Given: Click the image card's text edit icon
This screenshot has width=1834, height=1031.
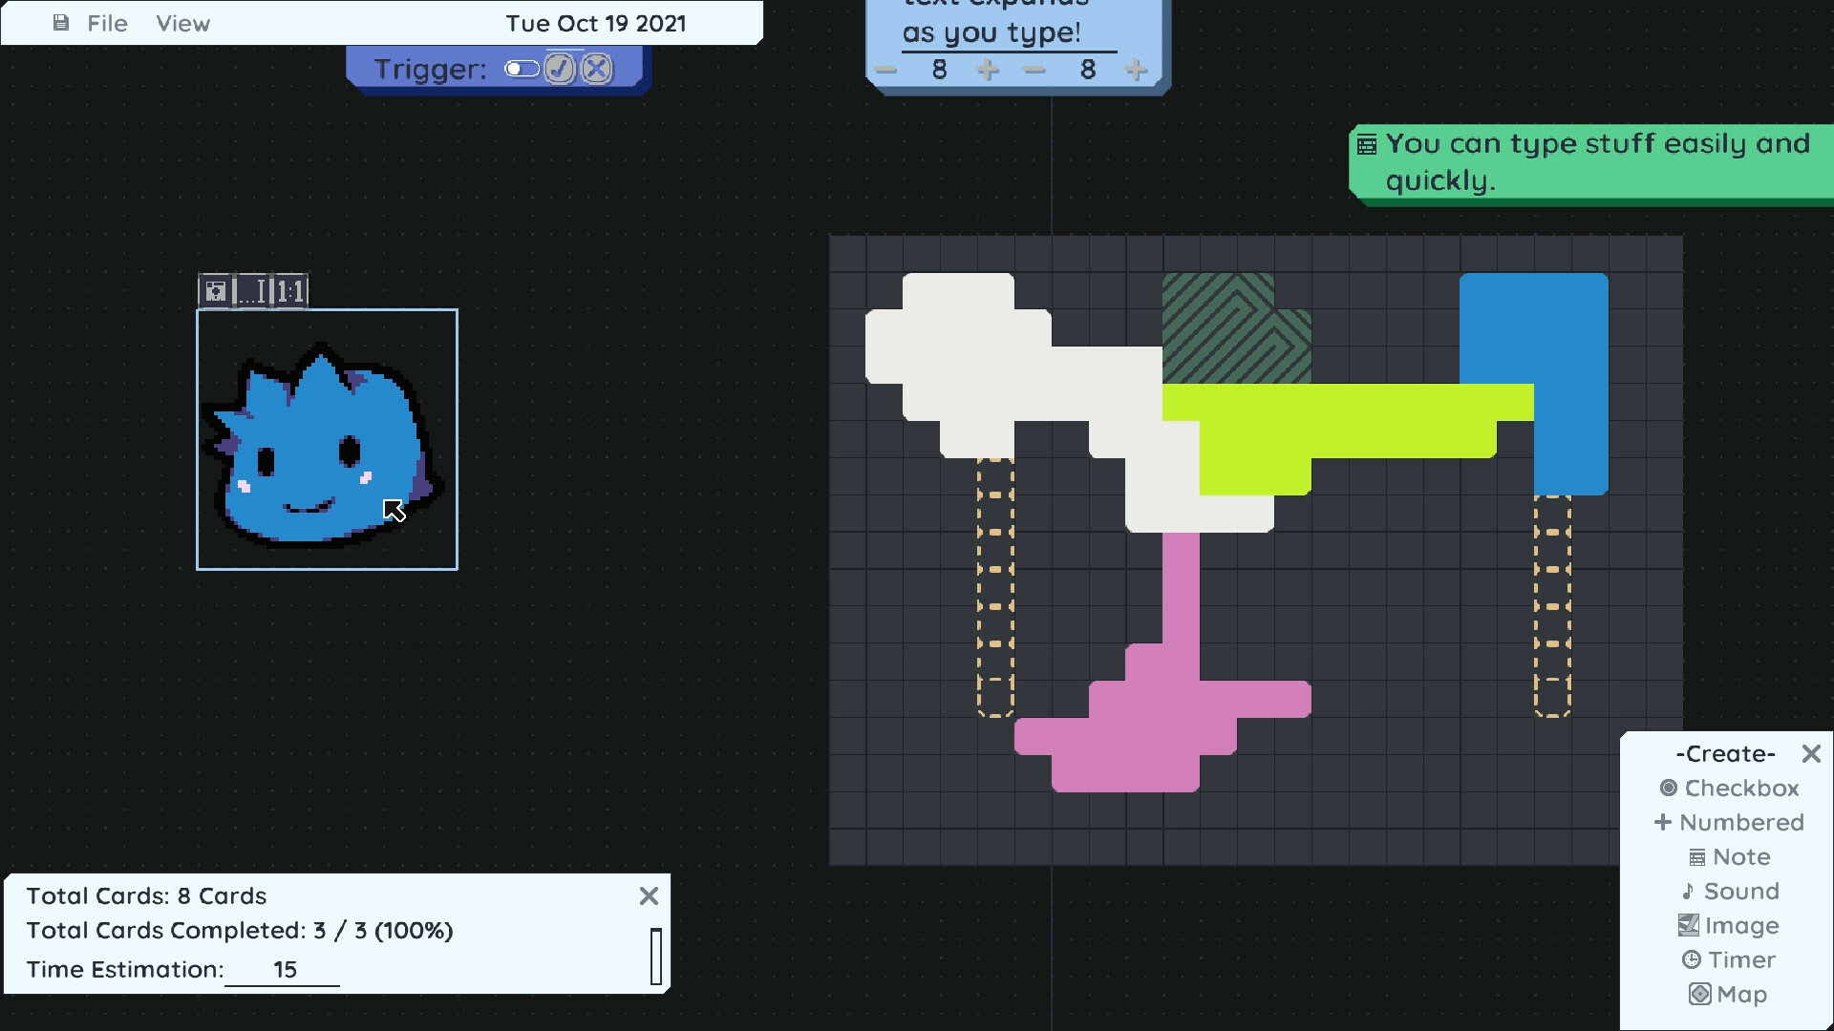Looking at the screenshot, I should pos(252,291).
